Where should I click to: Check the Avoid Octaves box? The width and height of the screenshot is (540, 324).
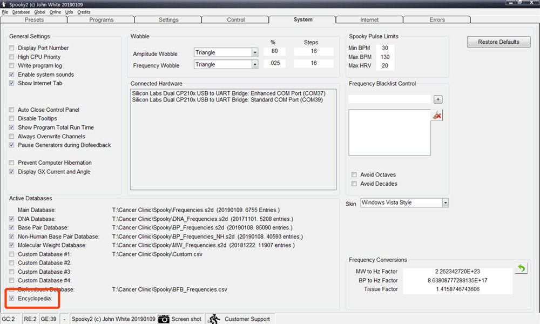(x=354, y=175)
